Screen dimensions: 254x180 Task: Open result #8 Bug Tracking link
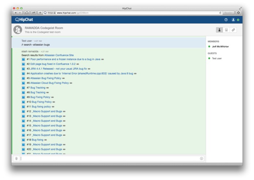pos(38,92)
